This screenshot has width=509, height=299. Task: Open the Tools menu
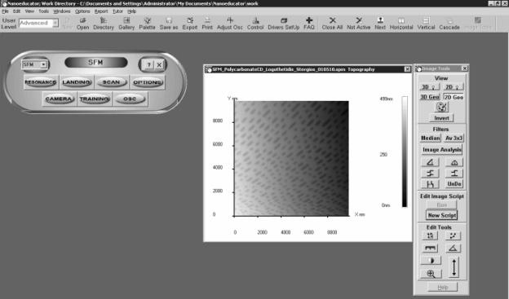tap(43, 11)
